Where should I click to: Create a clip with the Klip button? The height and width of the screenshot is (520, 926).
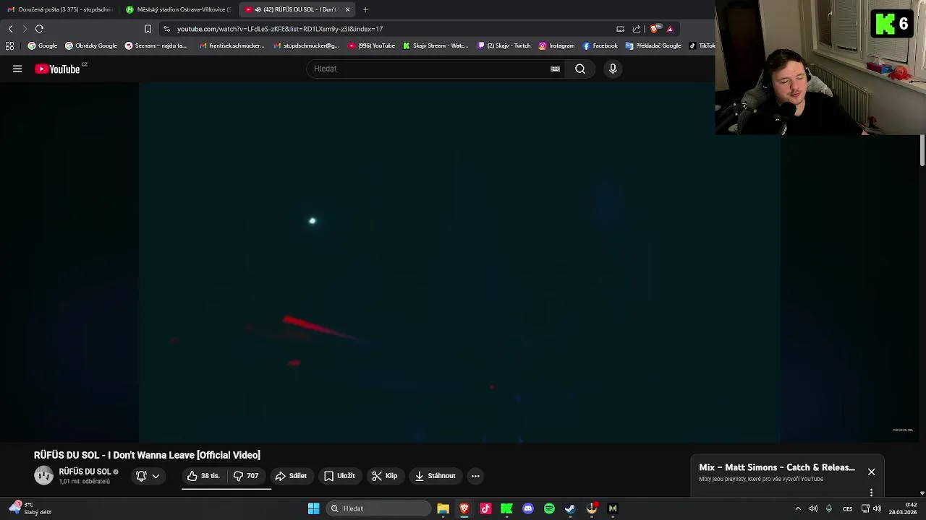pyautogui.click(x=384, y=476)
